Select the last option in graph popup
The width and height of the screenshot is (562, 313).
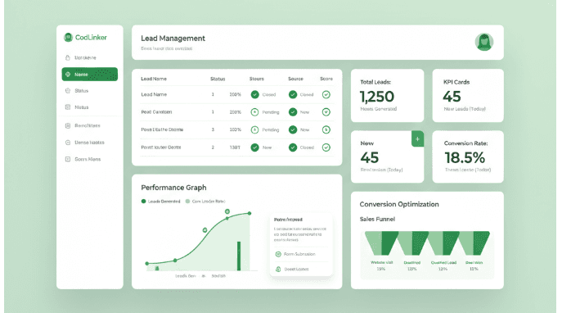point(300,270)
